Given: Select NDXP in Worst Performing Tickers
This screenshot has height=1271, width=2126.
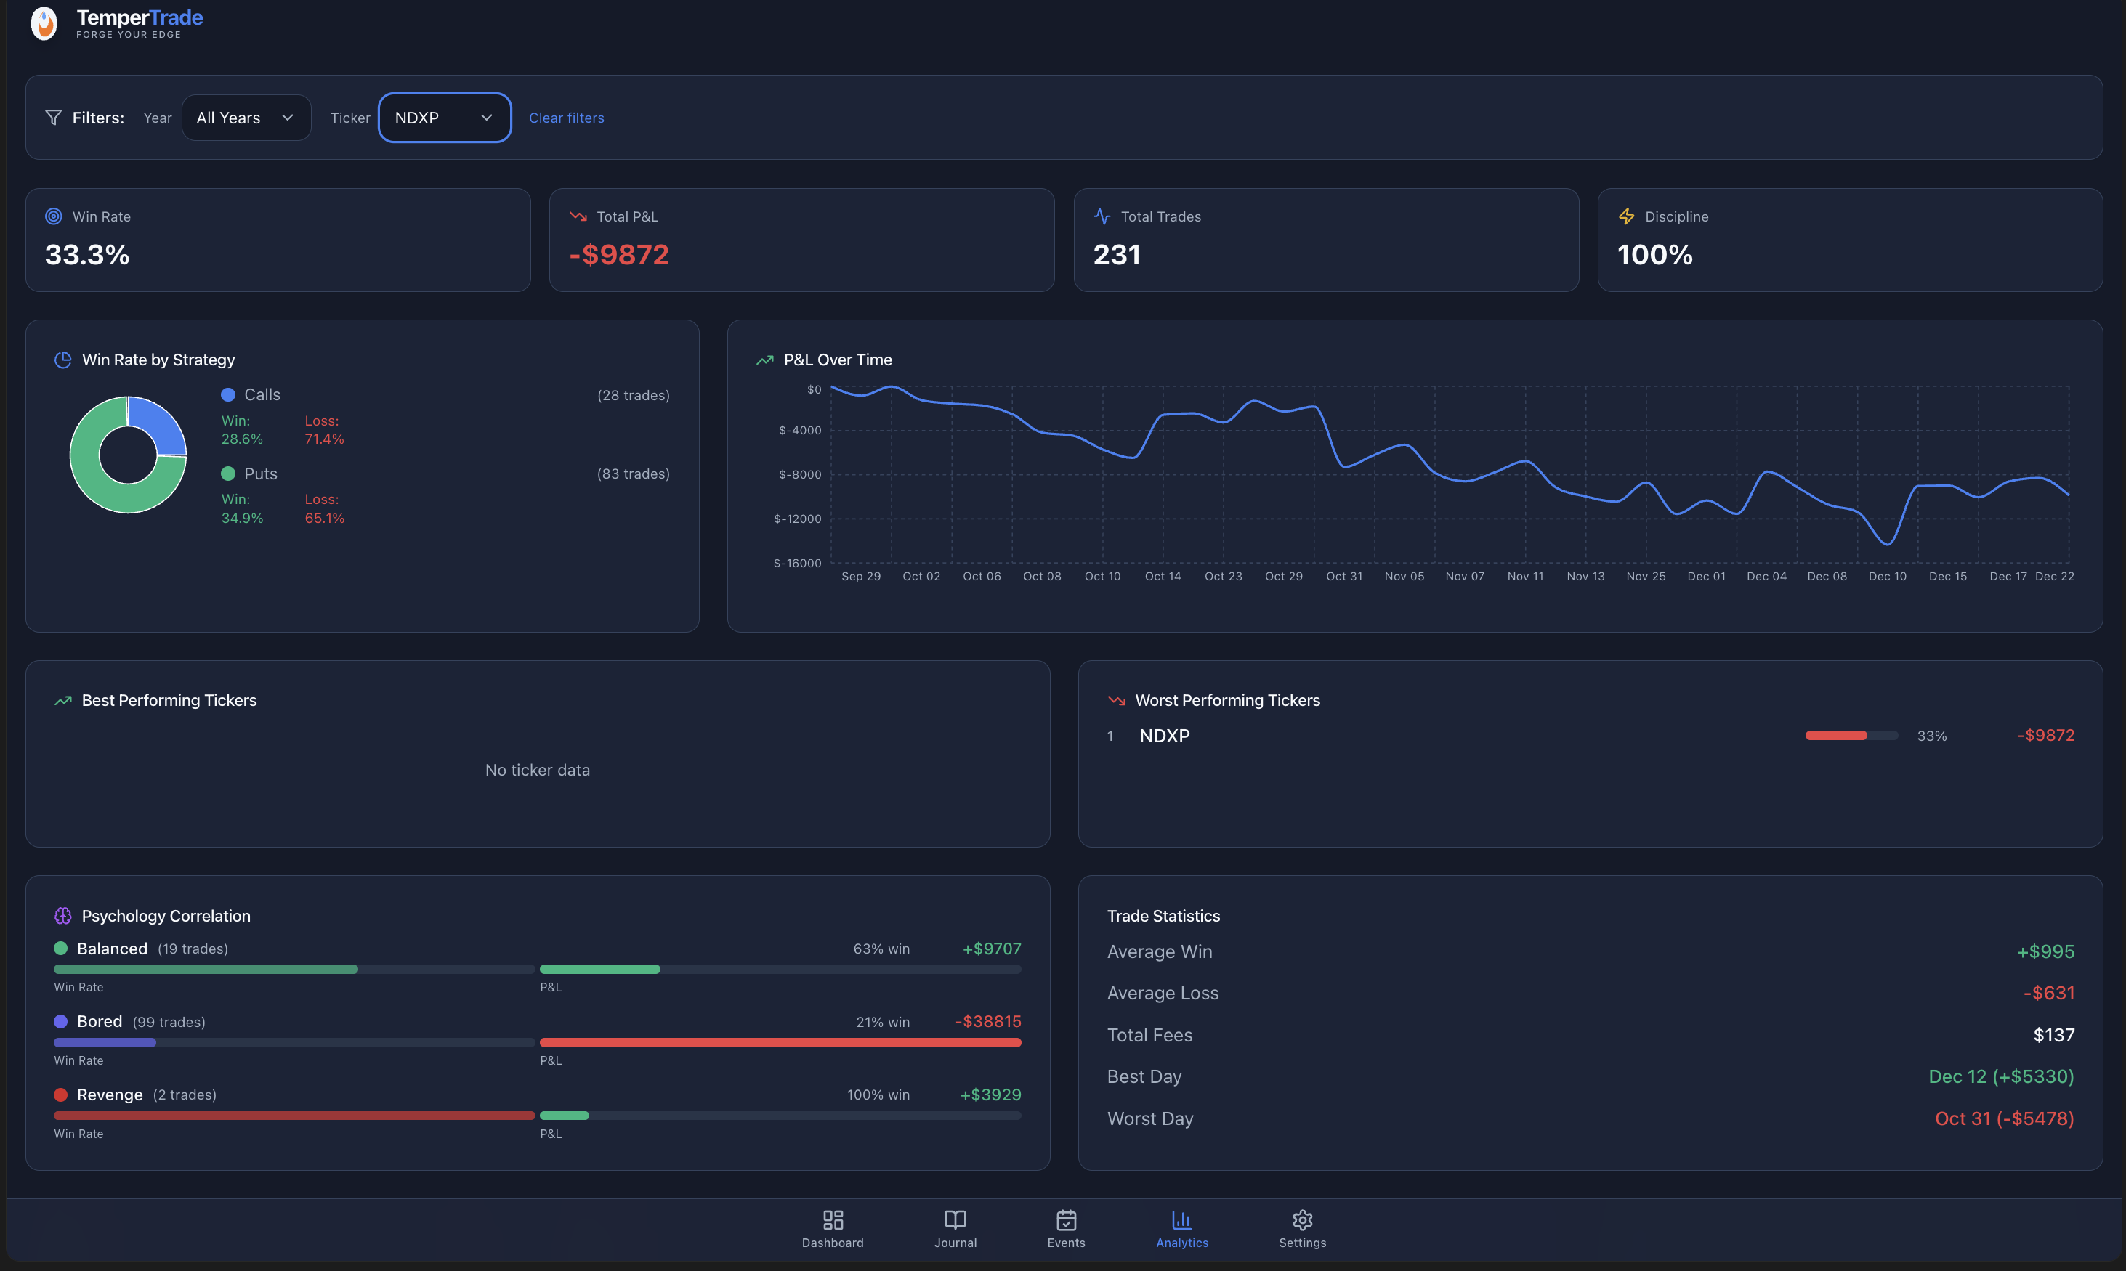Looking at the screenshot, I should (1164, 735).
